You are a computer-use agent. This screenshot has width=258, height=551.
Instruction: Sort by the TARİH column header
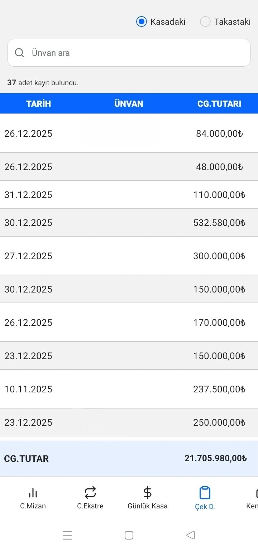pyautogui.click(x=39, y=104)
